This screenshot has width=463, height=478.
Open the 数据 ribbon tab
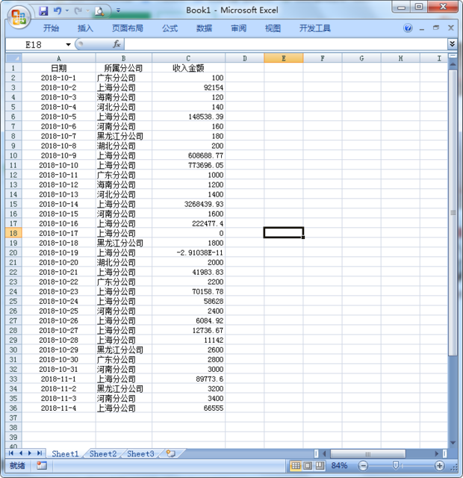(204, 28)
